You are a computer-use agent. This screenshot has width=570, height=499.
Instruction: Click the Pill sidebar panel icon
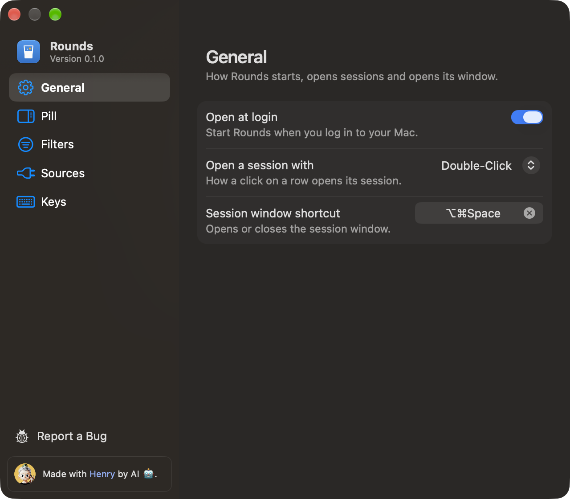(26, 116)
